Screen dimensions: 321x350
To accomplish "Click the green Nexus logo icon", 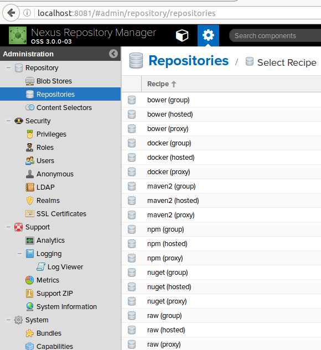I will (x=18, y=35).
